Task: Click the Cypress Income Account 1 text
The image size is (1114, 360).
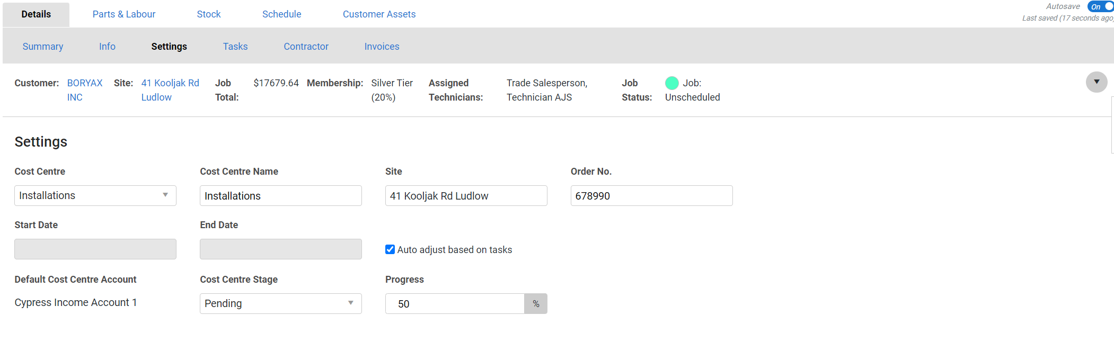Action: coord(76,302)
